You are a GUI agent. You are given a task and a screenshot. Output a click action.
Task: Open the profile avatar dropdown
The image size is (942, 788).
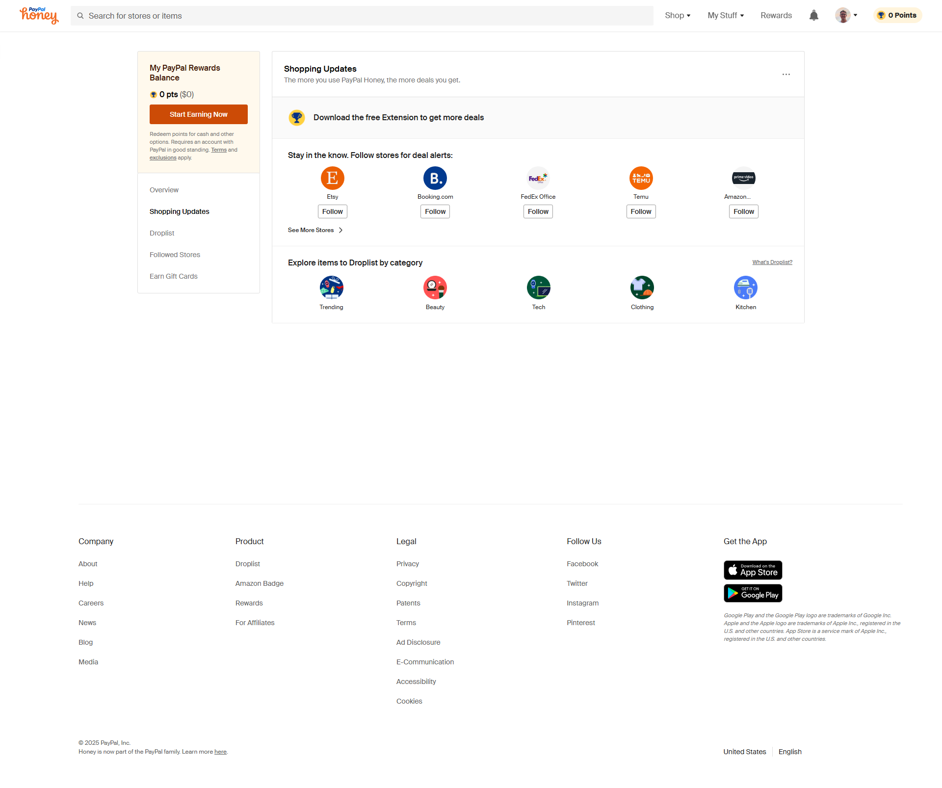[846, 15]
